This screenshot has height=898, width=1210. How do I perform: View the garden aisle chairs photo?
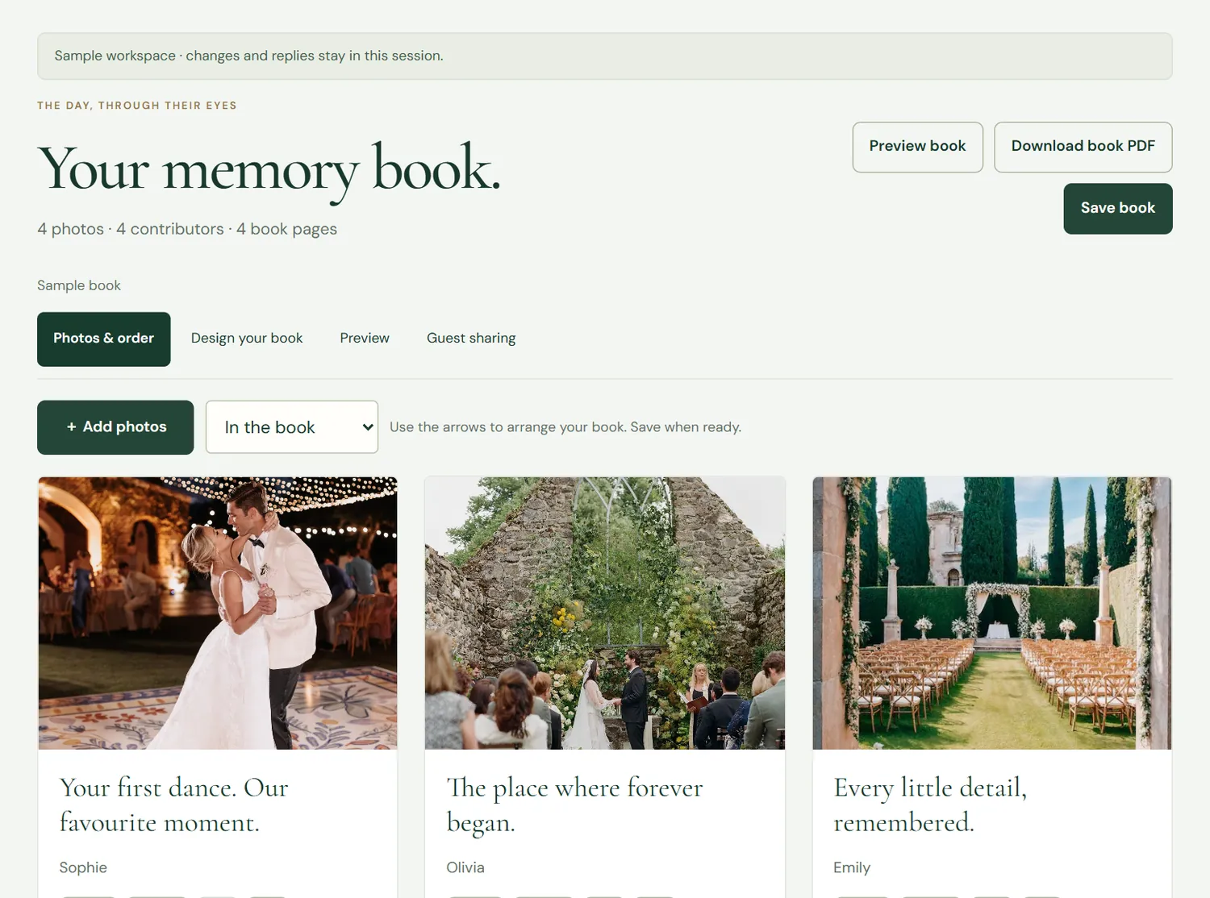[992, 613]
